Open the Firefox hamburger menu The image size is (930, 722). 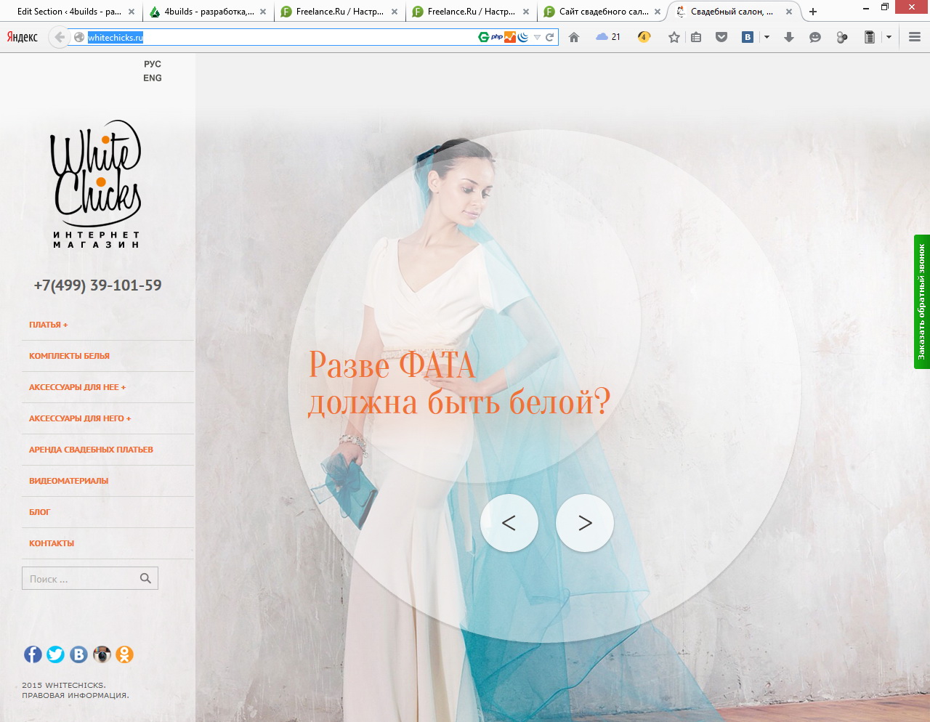coord(915,37)
